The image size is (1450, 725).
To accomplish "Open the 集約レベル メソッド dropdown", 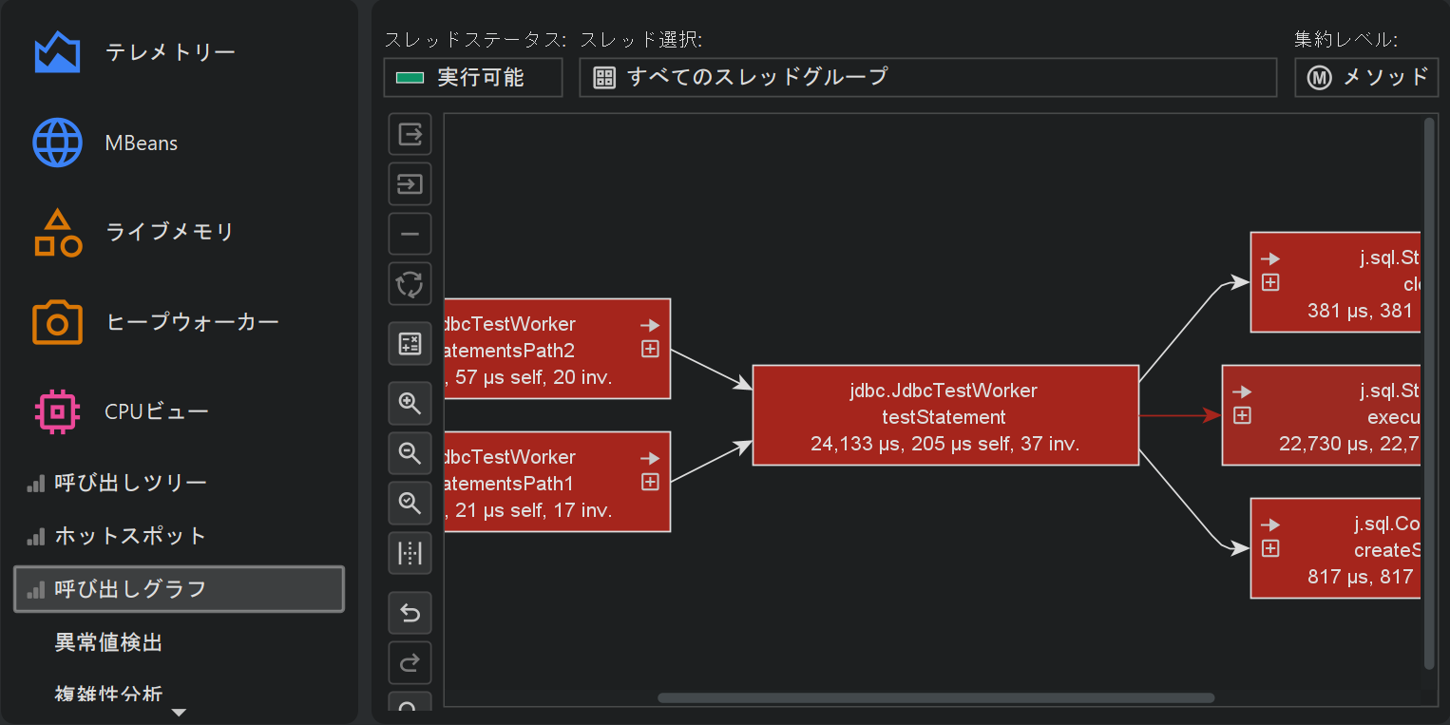I will click(1365, 78).
